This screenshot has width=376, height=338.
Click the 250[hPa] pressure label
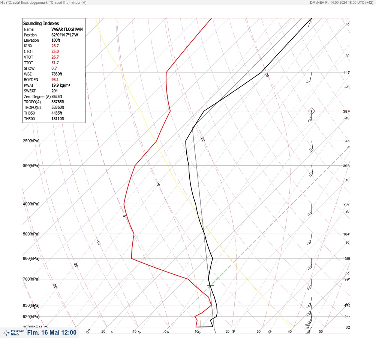31,141
